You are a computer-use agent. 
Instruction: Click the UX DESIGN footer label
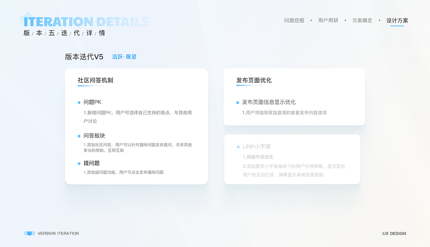point(394,234)
